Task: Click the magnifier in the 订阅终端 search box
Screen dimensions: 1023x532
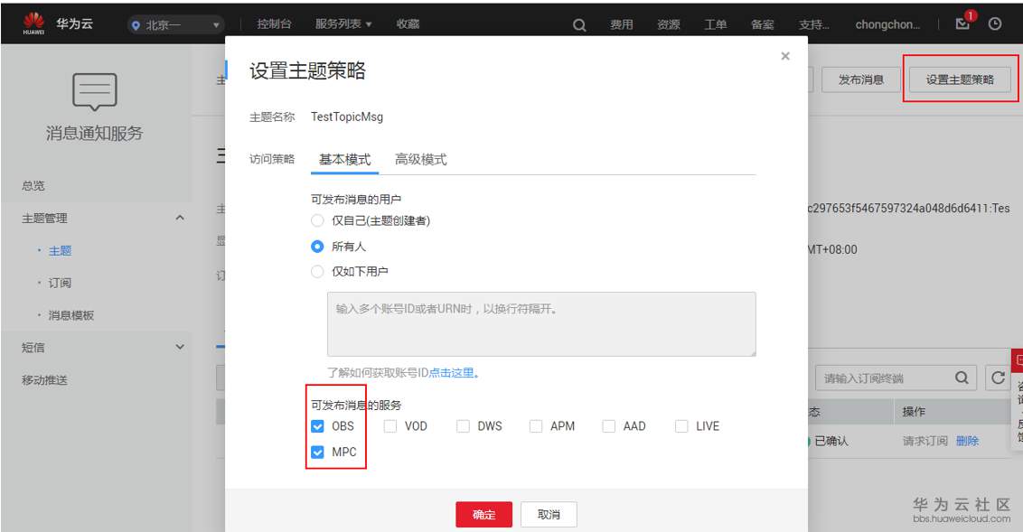Action: 961,378
